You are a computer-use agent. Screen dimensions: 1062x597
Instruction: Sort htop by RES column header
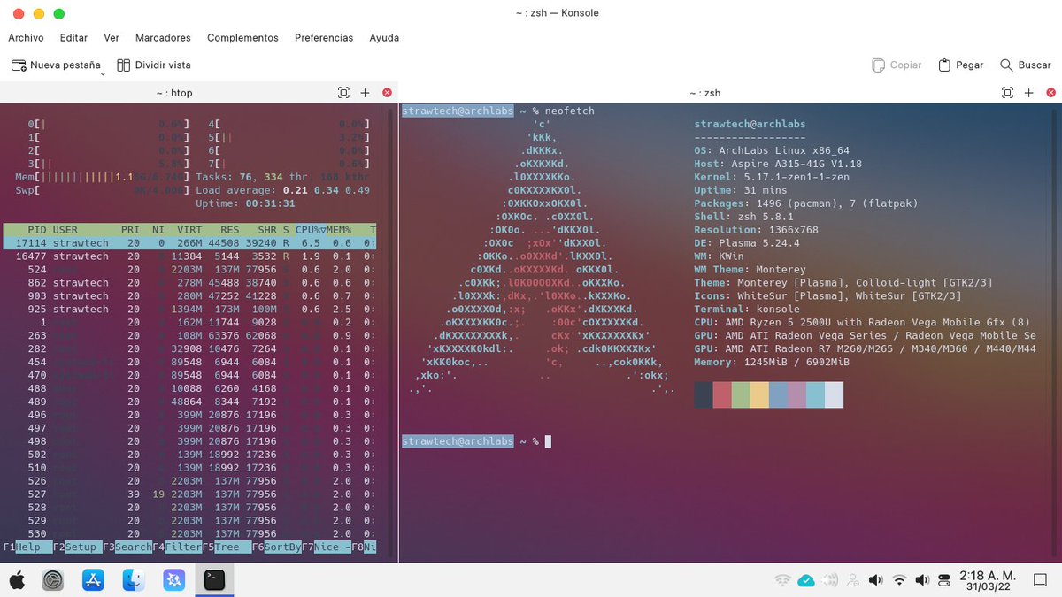click(x=229, y=230)
